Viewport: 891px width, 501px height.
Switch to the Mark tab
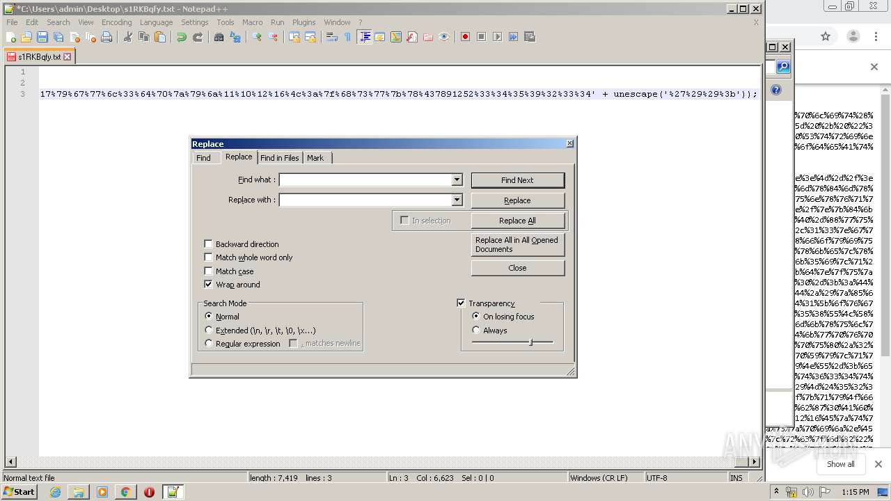tap(315, 158)
